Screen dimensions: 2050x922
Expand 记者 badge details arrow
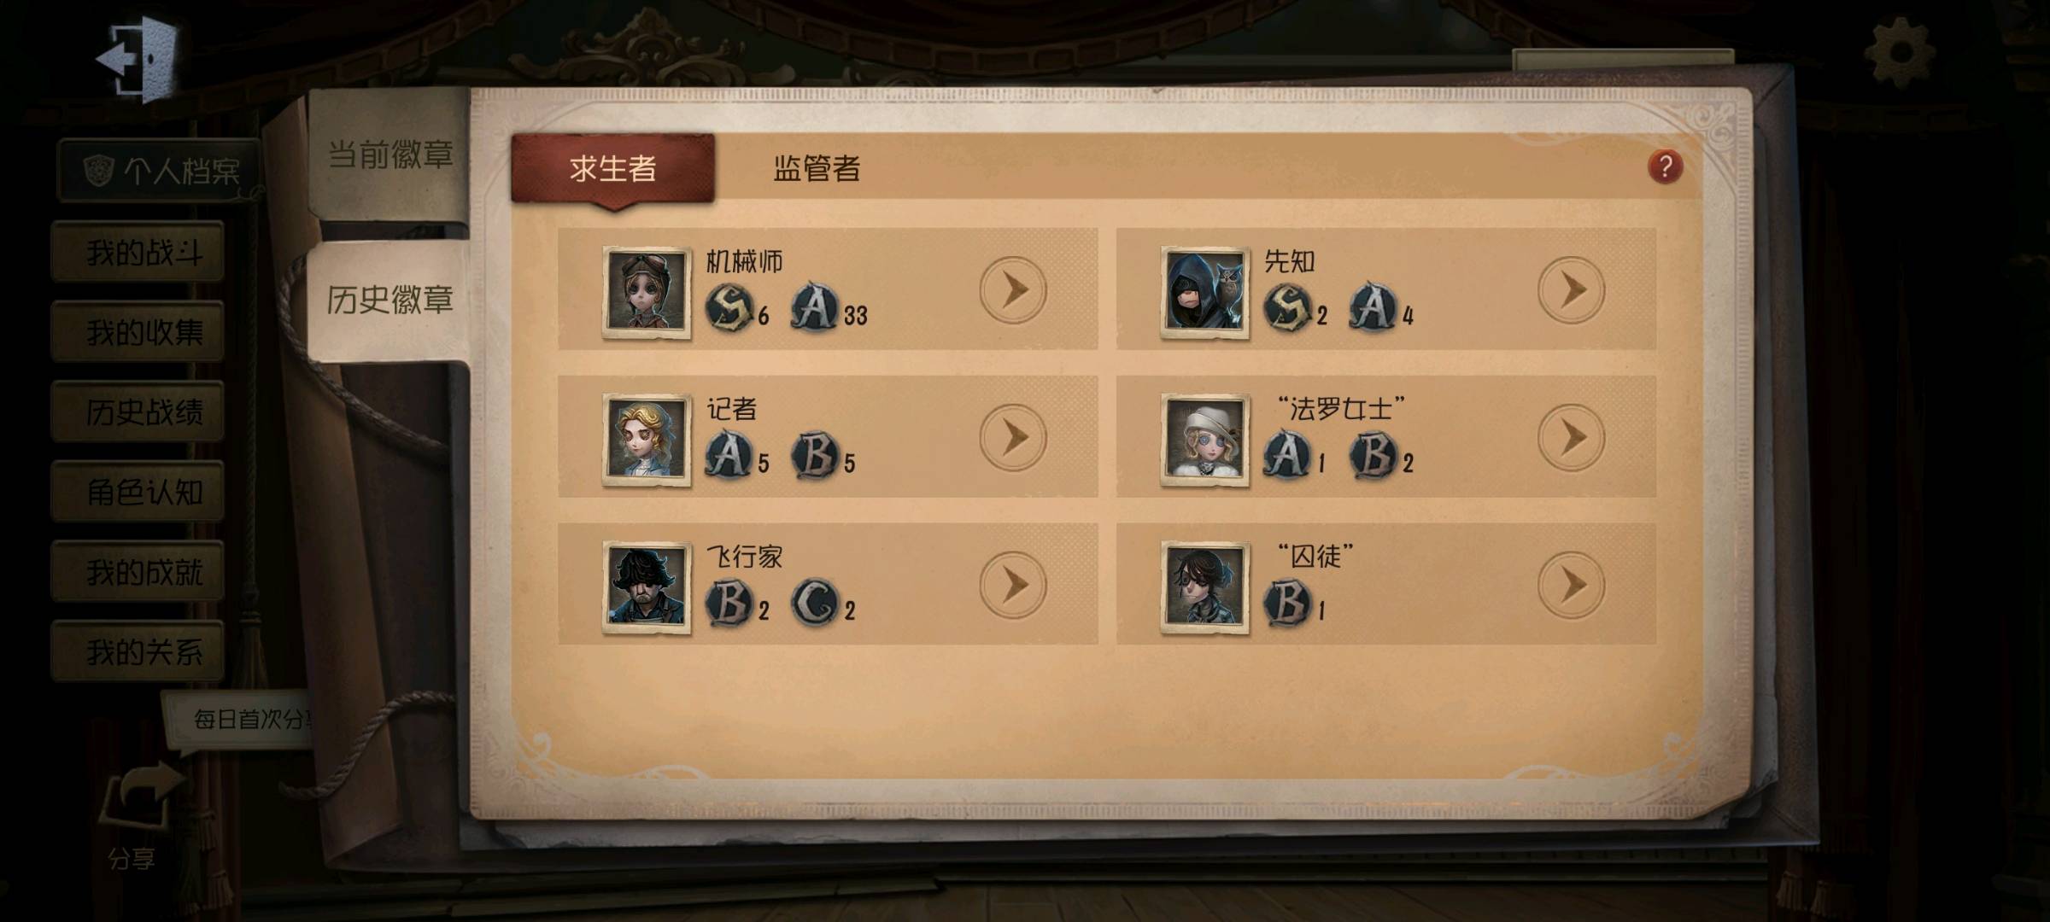pyautogui.click(x=1013, y=438)
